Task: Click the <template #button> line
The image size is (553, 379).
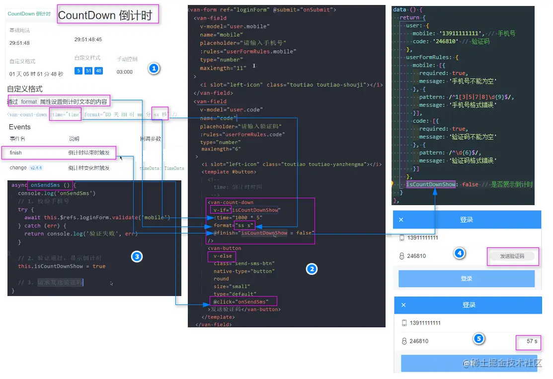Action: coord(229,172)
